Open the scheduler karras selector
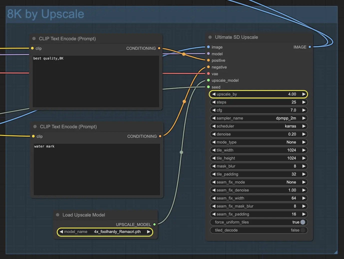 click(259, 126)
